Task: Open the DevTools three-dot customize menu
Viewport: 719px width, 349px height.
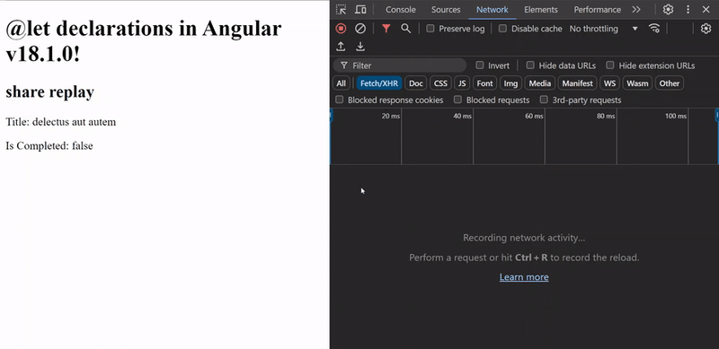Action: point(688,10)
